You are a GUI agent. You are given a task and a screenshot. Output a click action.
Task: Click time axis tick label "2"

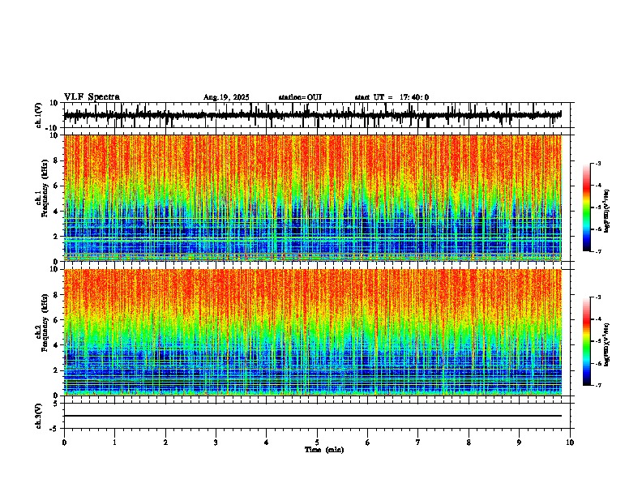tap(165, 443)
